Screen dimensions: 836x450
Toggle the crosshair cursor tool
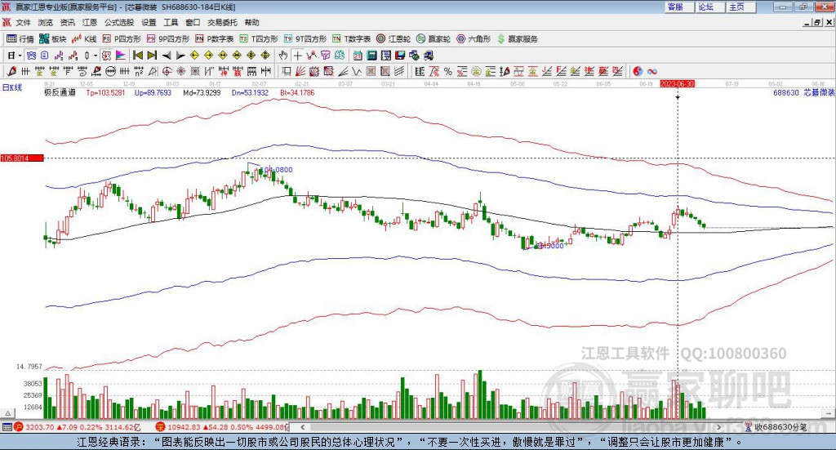[297, 56]
